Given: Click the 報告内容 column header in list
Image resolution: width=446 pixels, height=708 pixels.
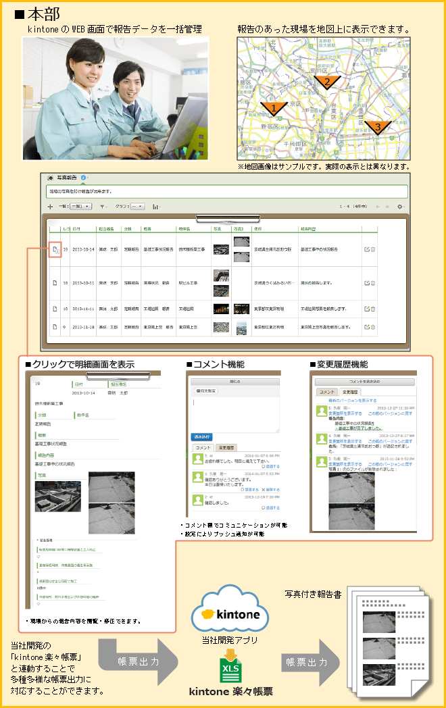Looking at the screenshot, I should tap(308, 229).
